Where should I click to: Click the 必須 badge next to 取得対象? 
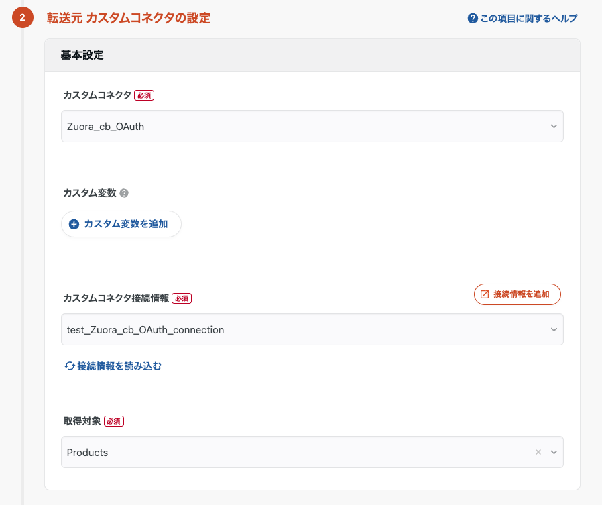click(x=114, y=421)
